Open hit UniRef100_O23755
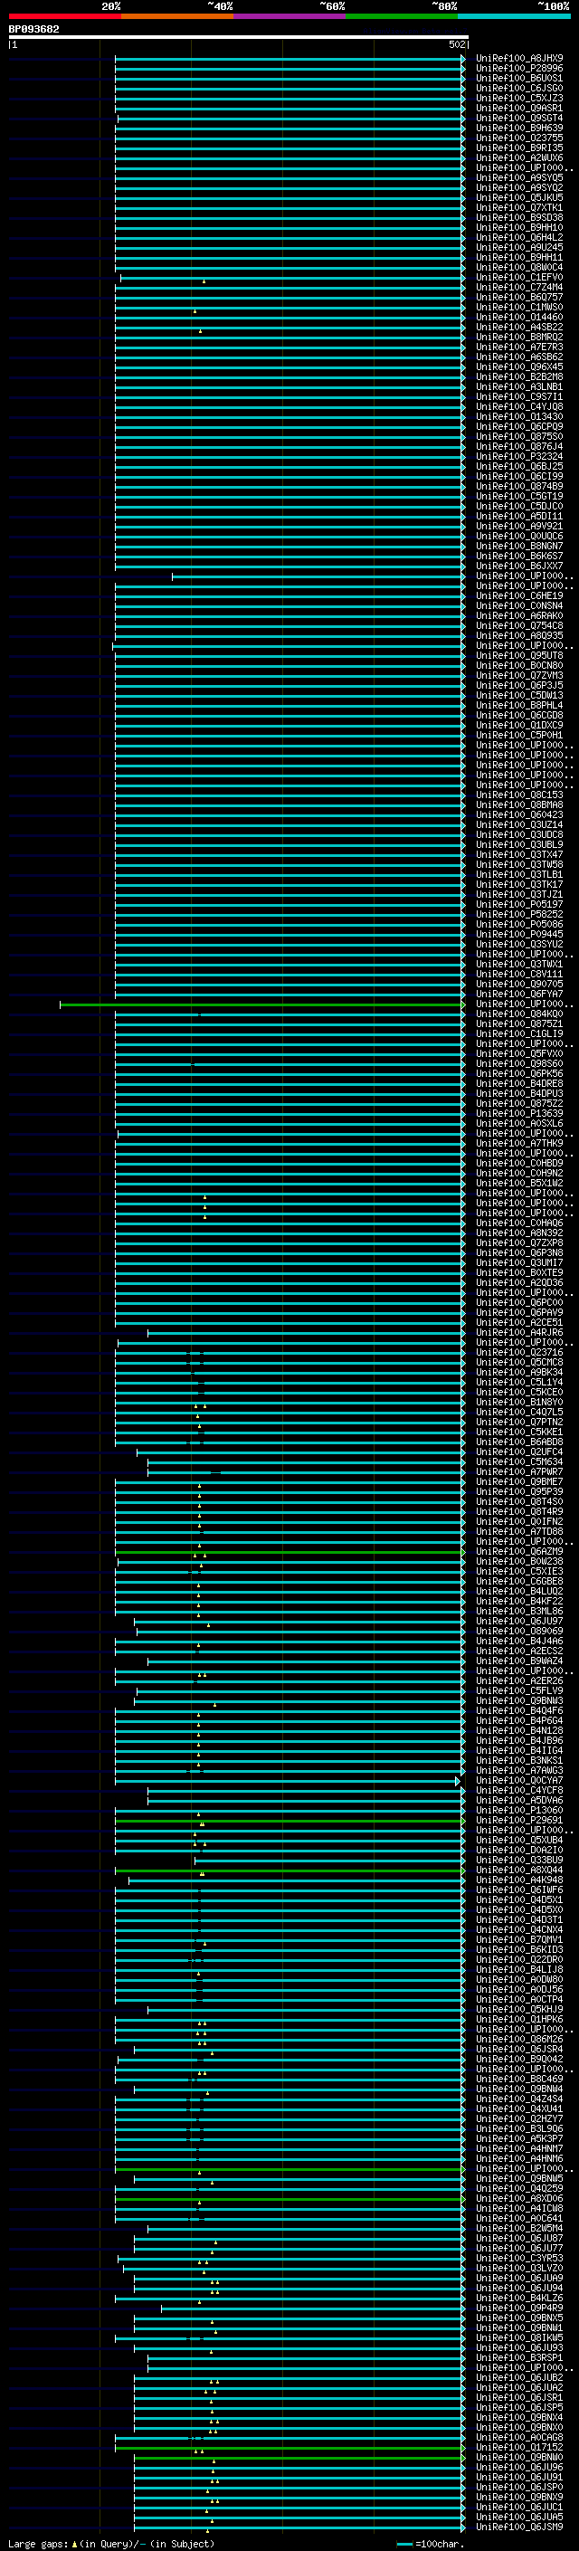579x2551 pixels. (x=519, y=138)
